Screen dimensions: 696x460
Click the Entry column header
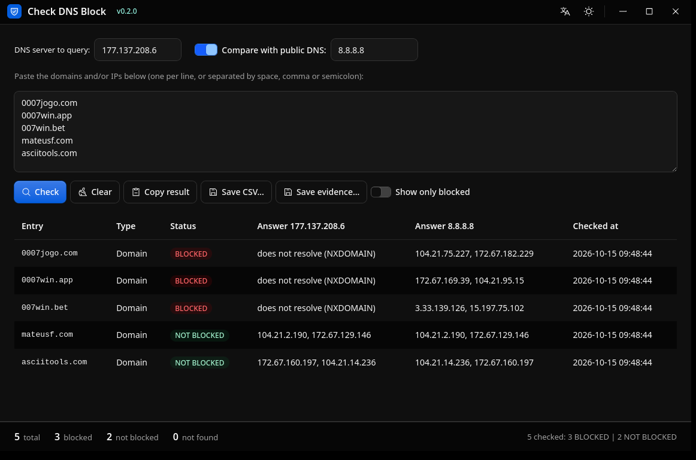pyautogui.click(x=32, y=226)
